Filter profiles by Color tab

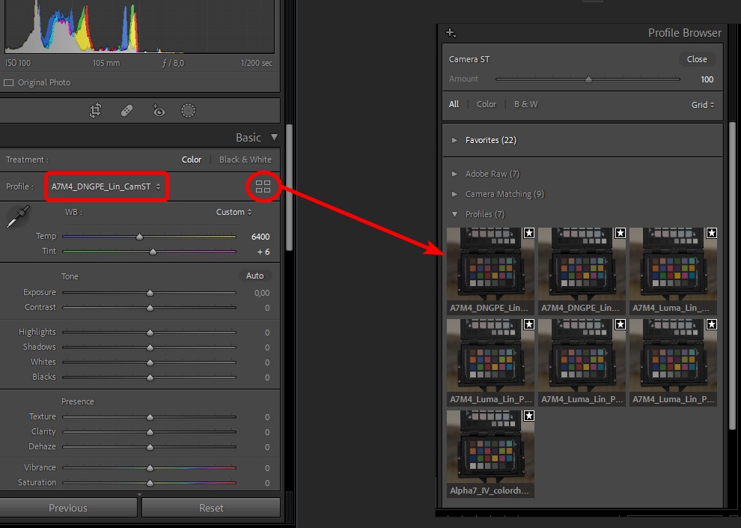point(487,104)
